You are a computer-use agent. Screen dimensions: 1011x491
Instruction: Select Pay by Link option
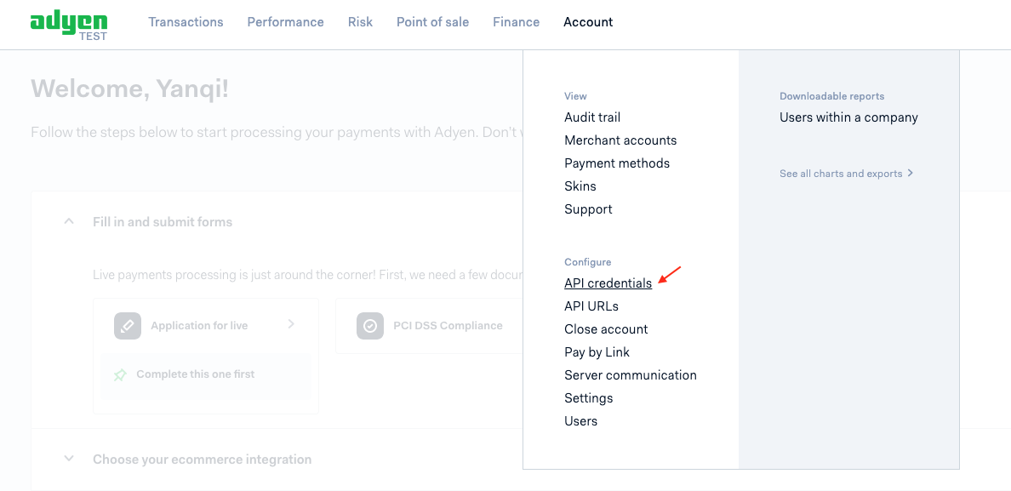pyautogui.click(x=597, y=351)
